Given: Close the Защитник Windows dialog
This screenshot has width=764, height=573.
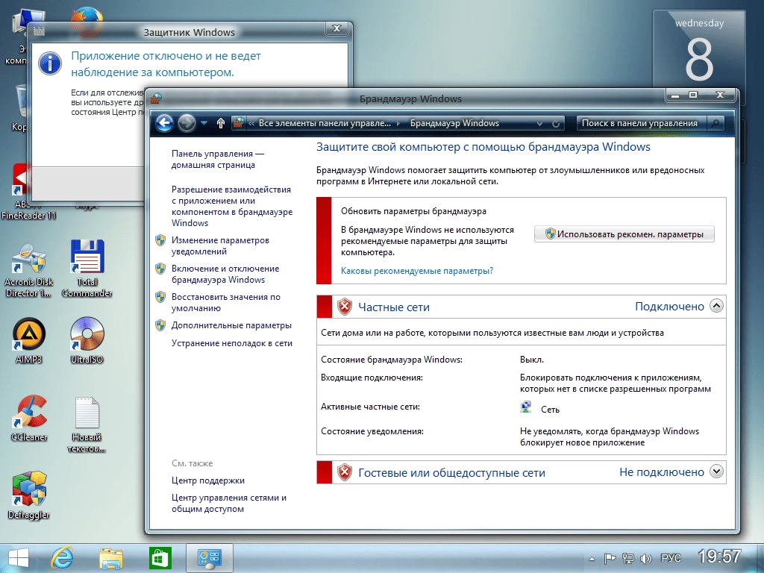Looking at the screenshot, I should pyautogui.click(x=336, y=29).
